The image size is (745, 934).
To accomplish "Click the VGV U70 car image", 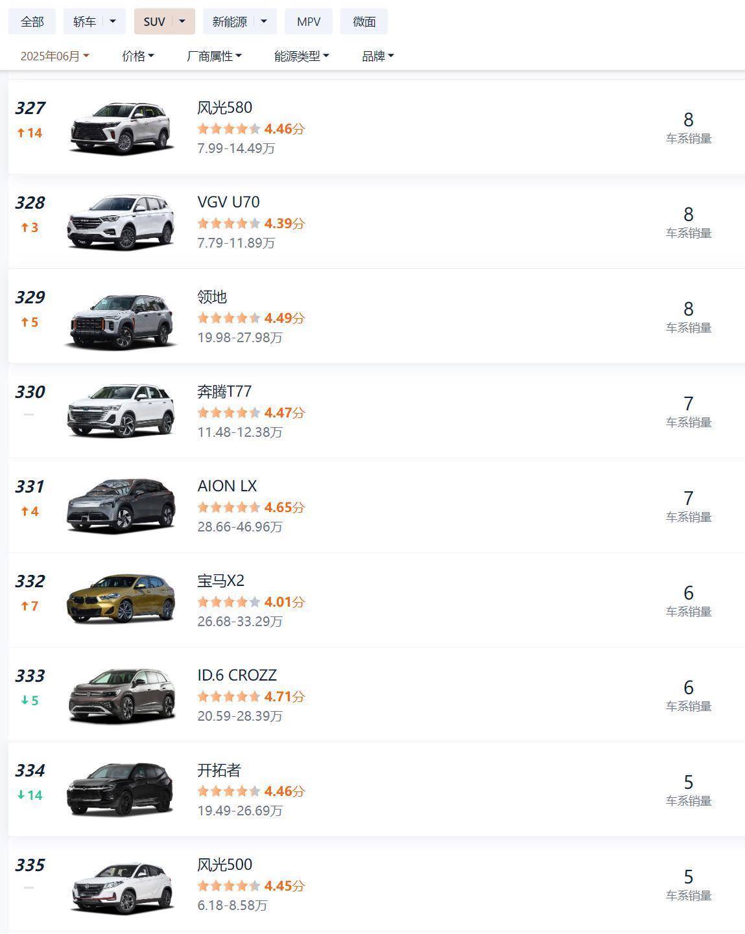I will point(121,222).
